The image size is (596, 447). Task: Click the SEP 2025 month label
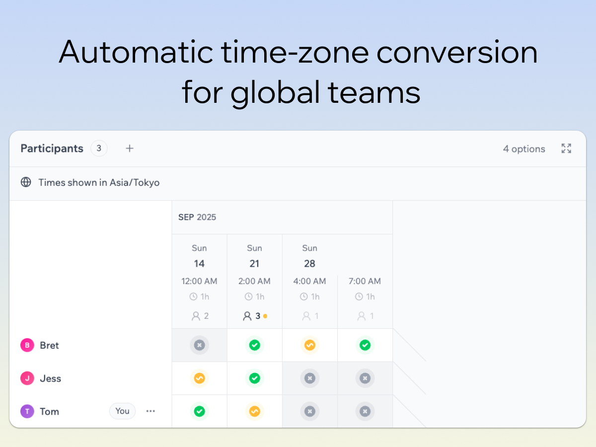tap(197, 217)
